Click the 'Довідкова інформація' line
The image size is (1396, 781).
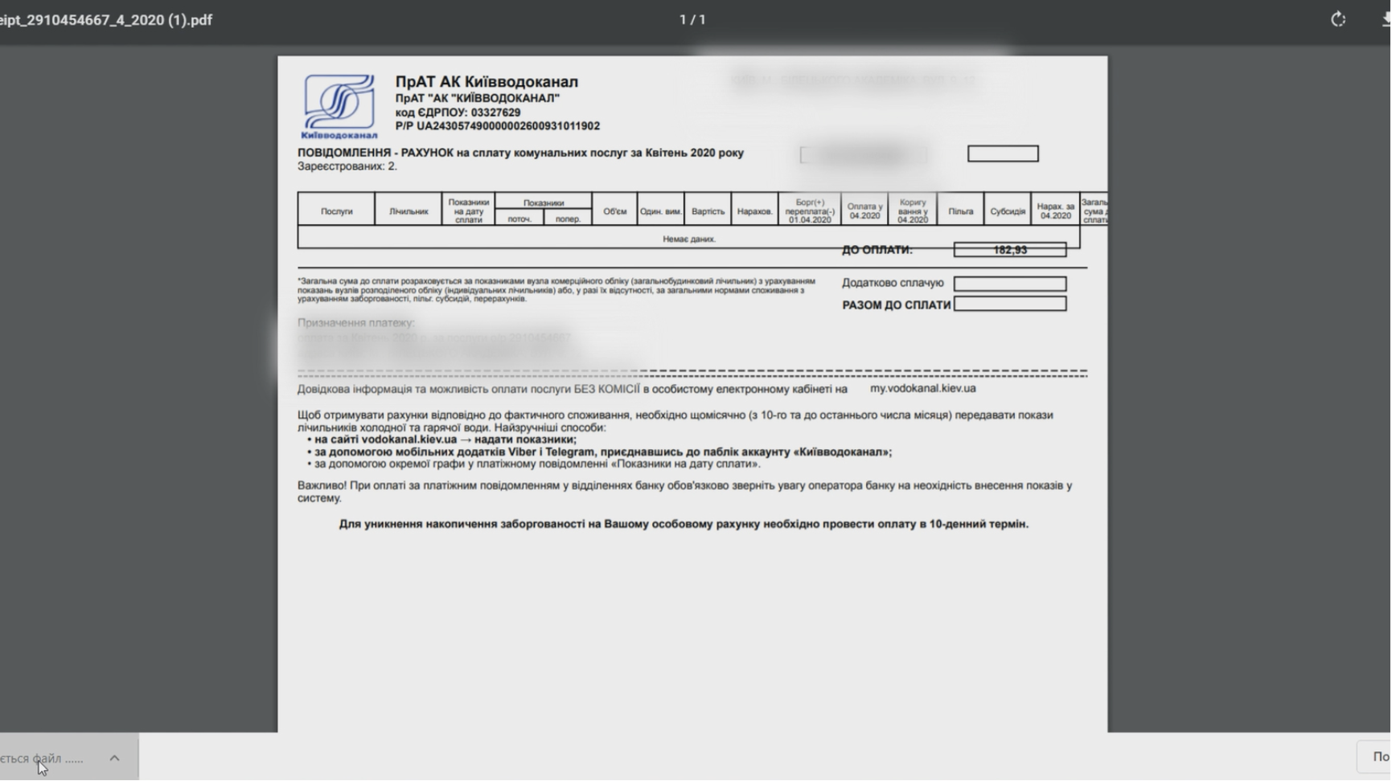573,389
